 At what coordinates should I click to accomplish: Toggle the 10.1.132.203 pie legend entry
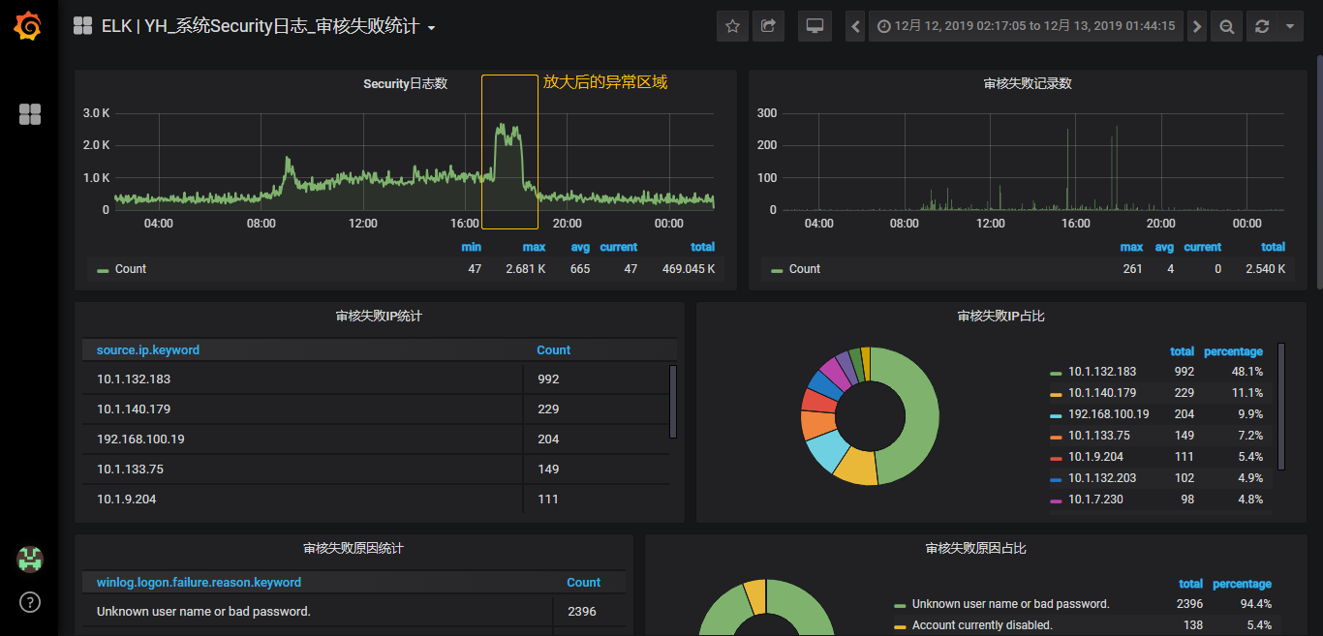[1102, 478]
